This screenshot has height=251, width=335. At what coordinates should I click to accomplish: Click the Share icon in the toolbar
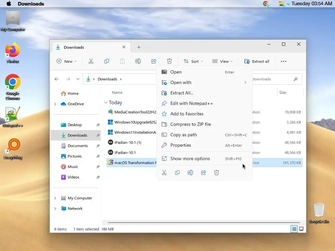pyautogui.click(x=154, y=61)
